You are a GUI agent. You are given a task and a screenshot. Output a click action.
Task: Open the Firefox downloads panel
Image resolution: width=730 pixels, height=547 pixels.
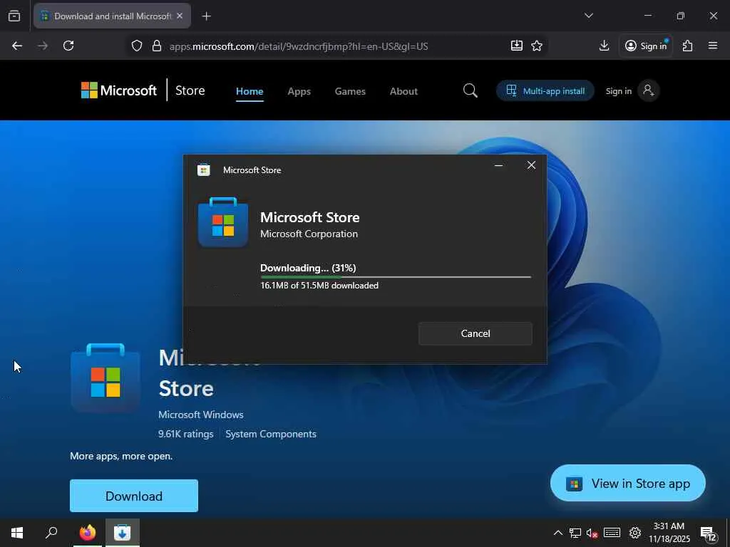604,46
